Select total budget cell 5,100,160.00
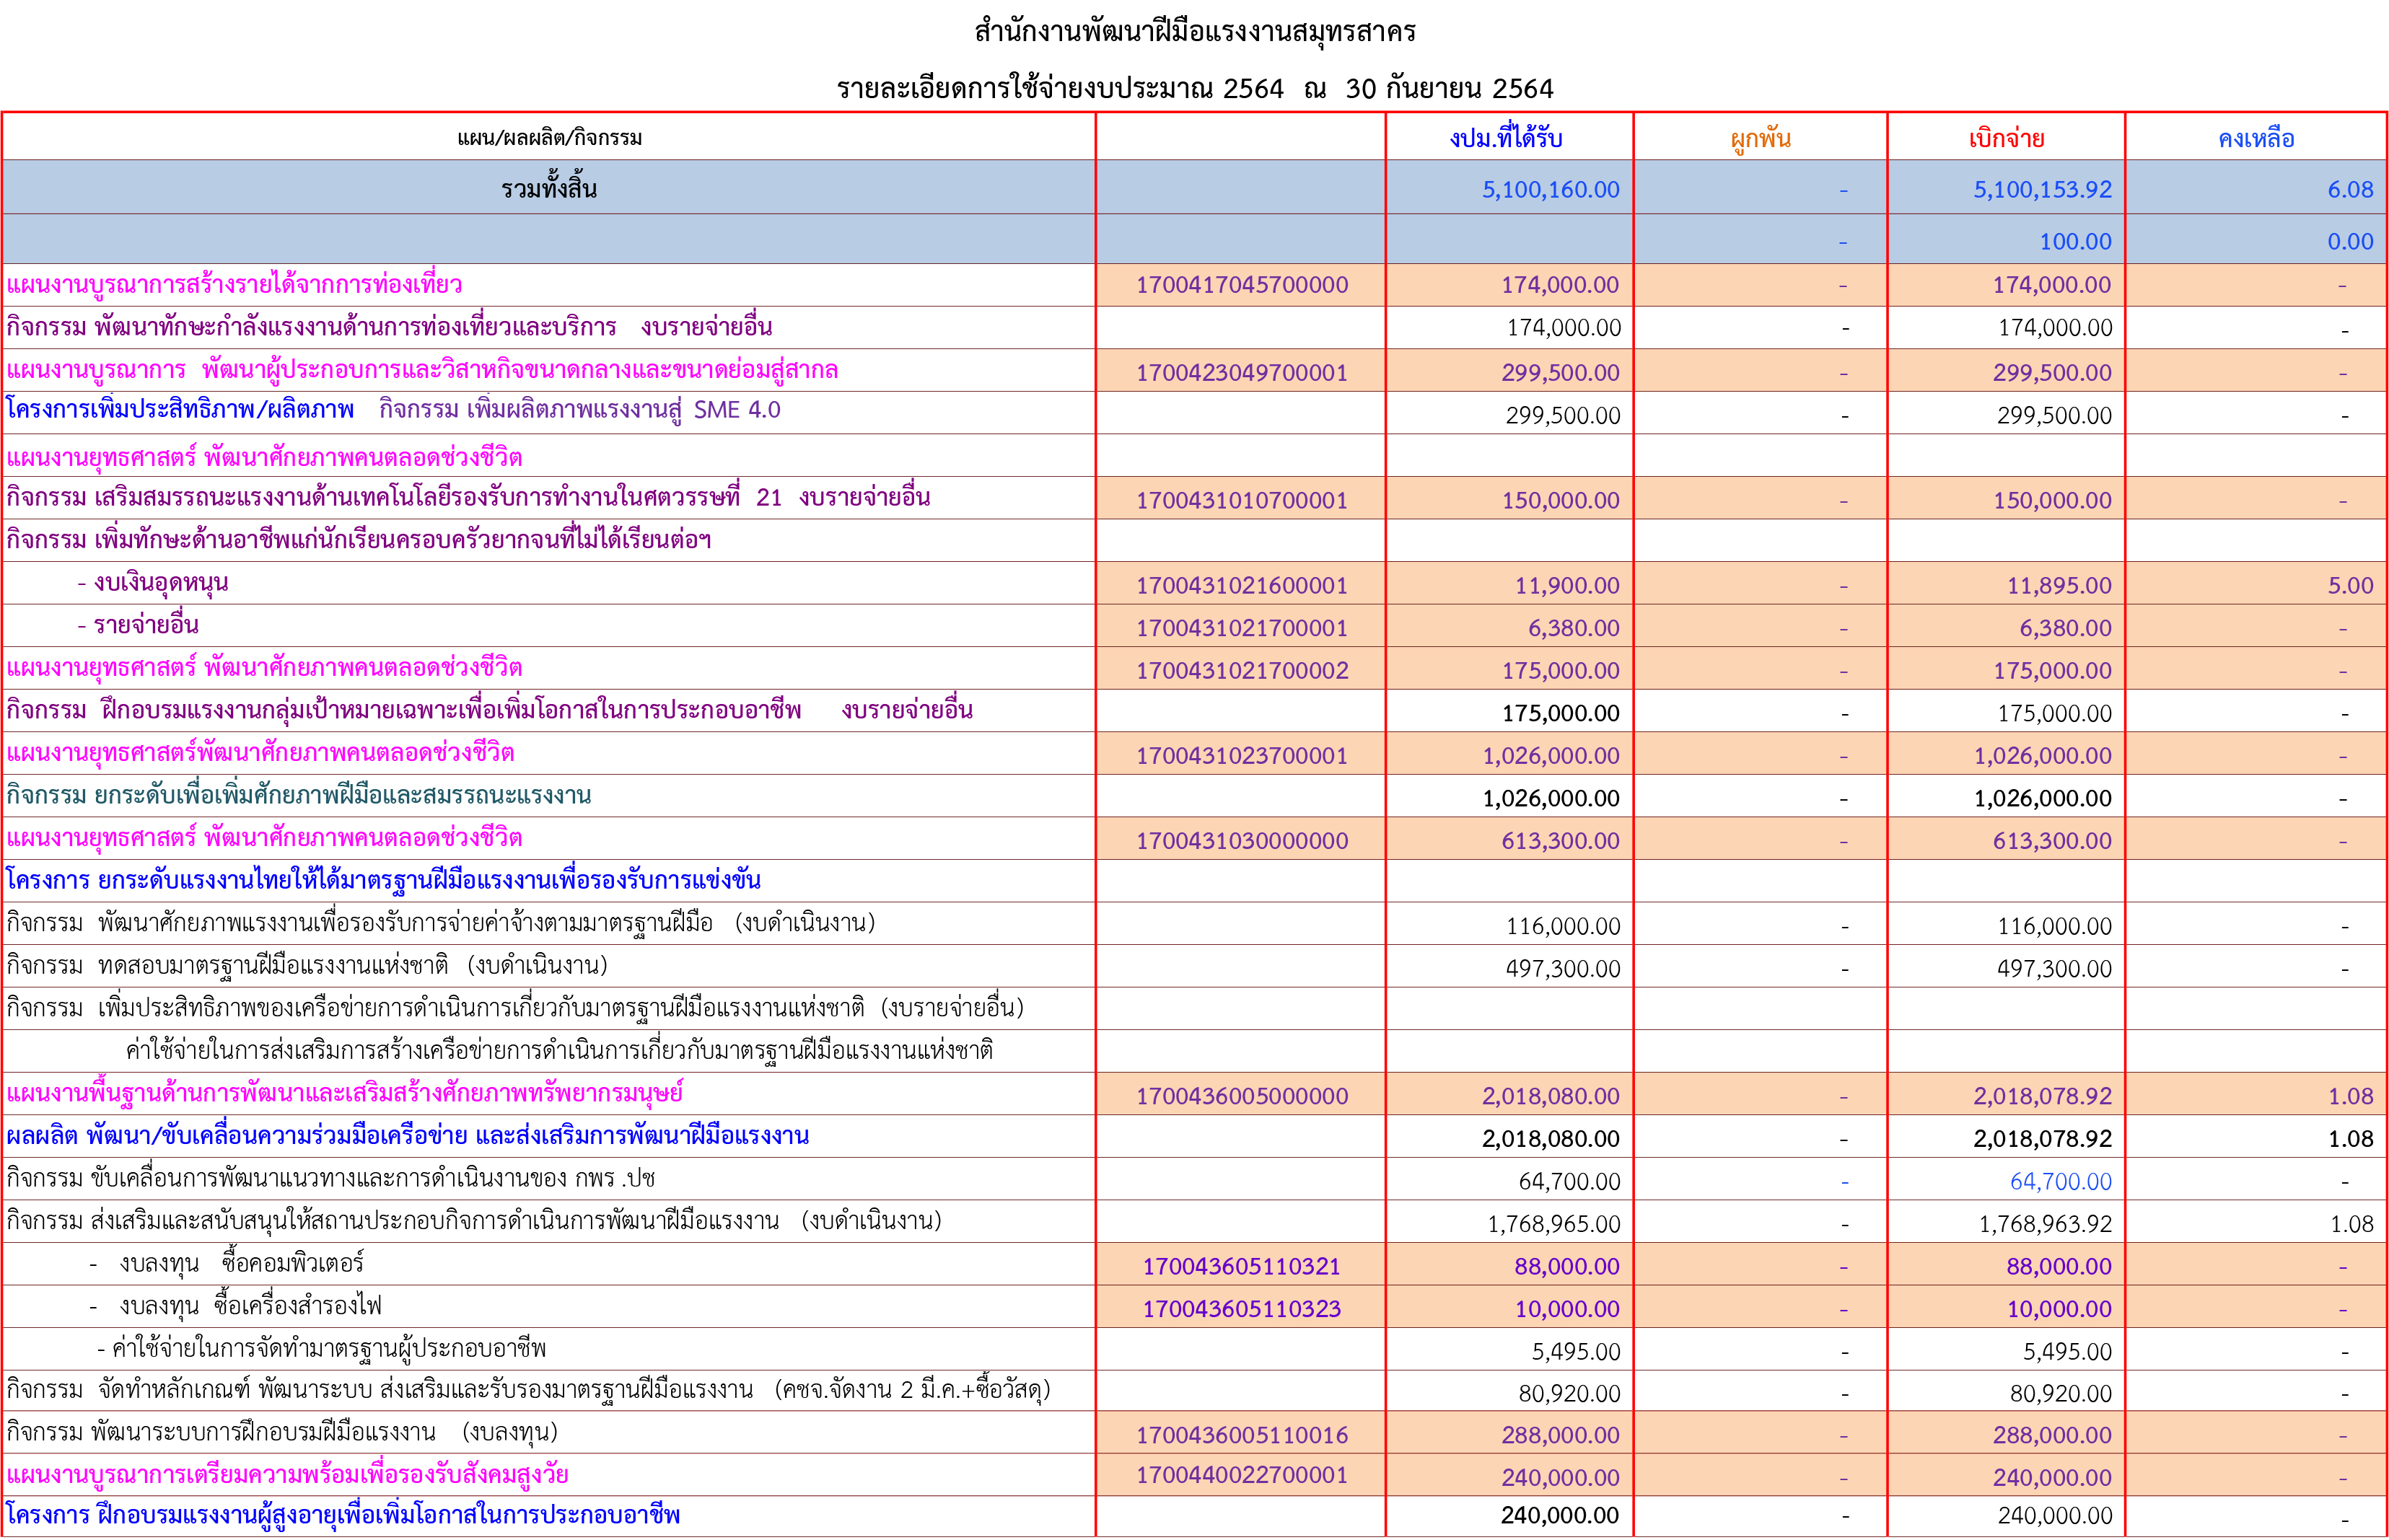Viewport: 2389px width, 1540px height. pos(1550,190)
